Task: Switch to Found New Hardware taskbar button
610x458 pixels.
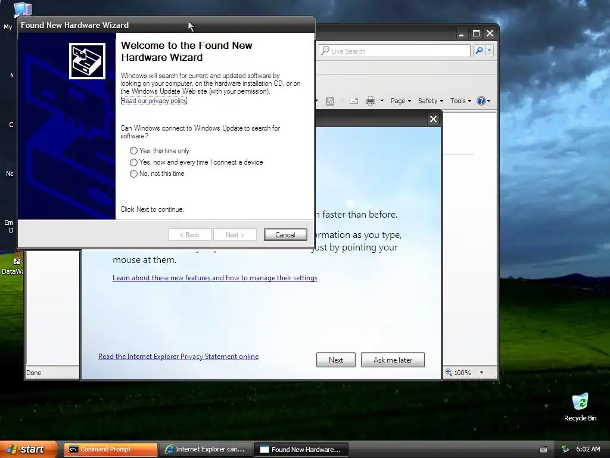Action: point(301,449)
